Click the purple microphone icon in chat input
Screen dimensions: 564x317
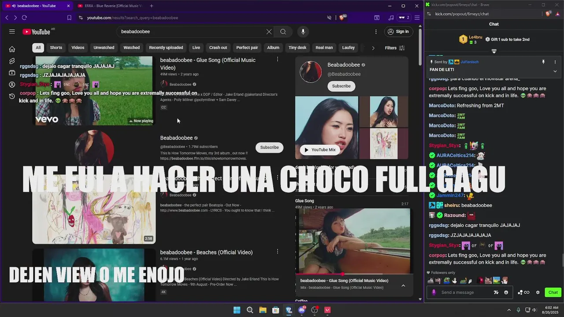434,292
